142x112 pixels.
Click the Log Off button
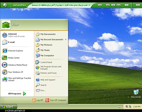(x=37, y=100)
